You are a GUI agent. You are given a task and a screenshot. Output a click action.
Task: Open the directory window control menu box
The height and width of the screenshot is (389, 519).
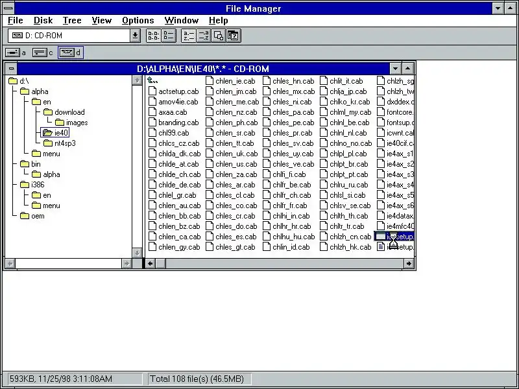[x=11, y=69]
